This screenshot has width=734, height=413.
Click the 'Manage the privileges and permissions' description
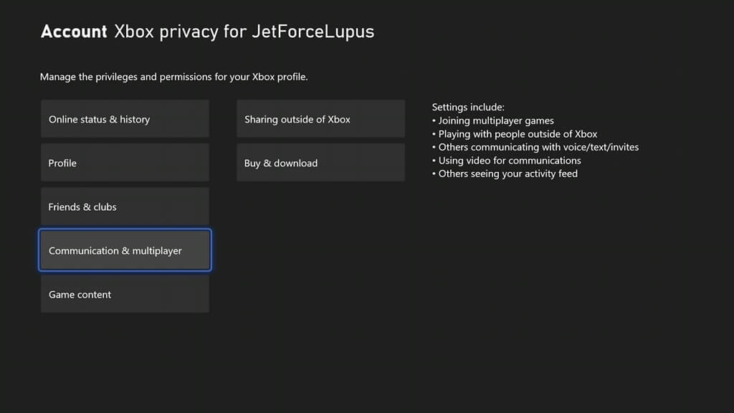tap(173, 77)
